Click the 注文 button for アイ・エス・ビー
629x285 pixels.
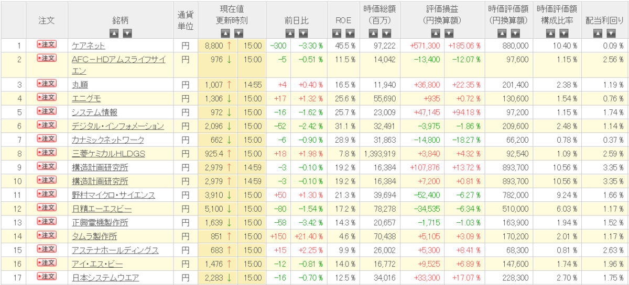tap(46, 263)
